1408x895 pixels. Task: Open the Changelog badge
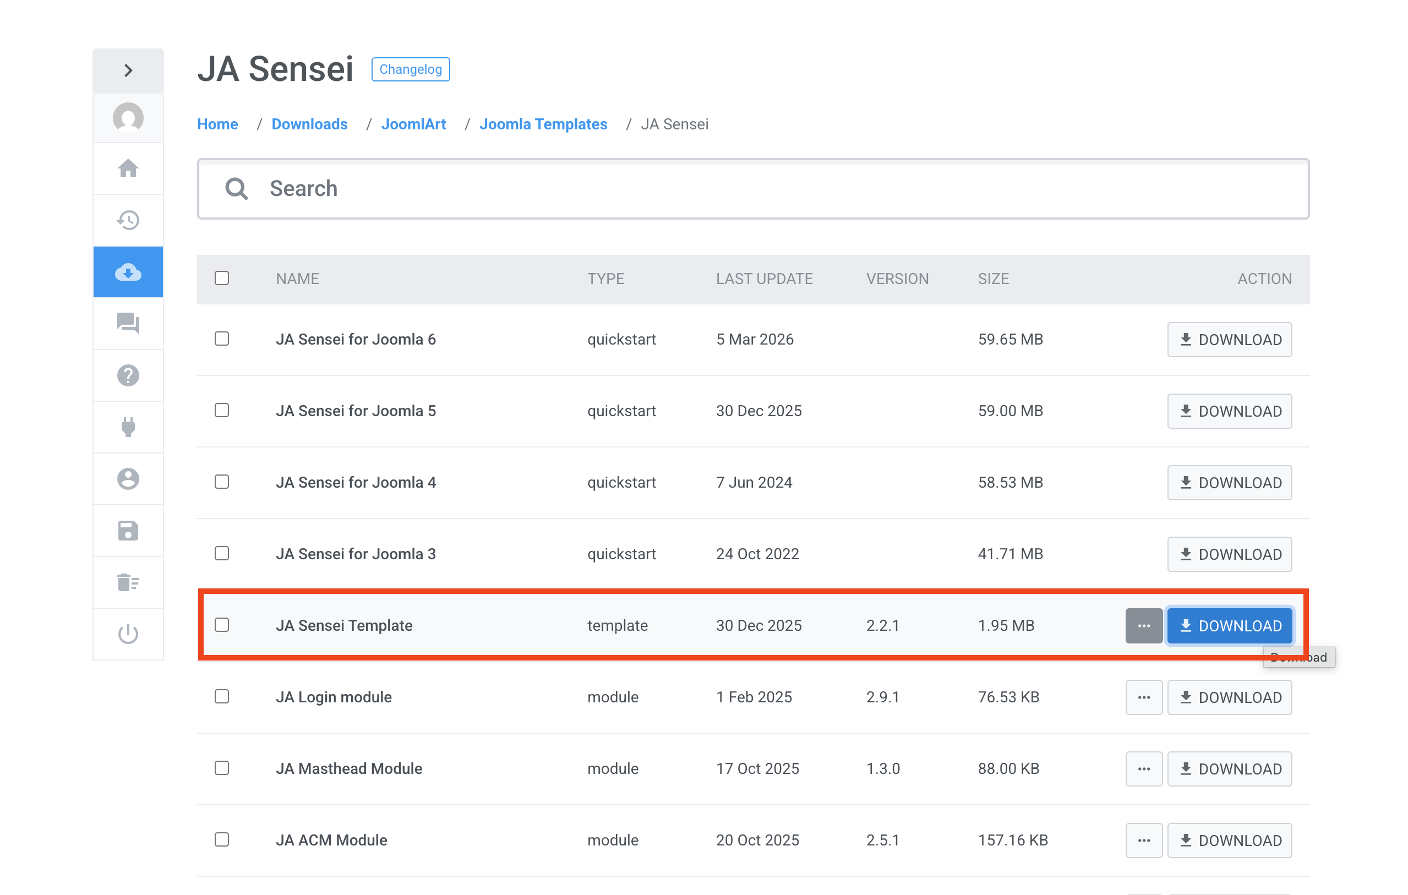point(411,69)
